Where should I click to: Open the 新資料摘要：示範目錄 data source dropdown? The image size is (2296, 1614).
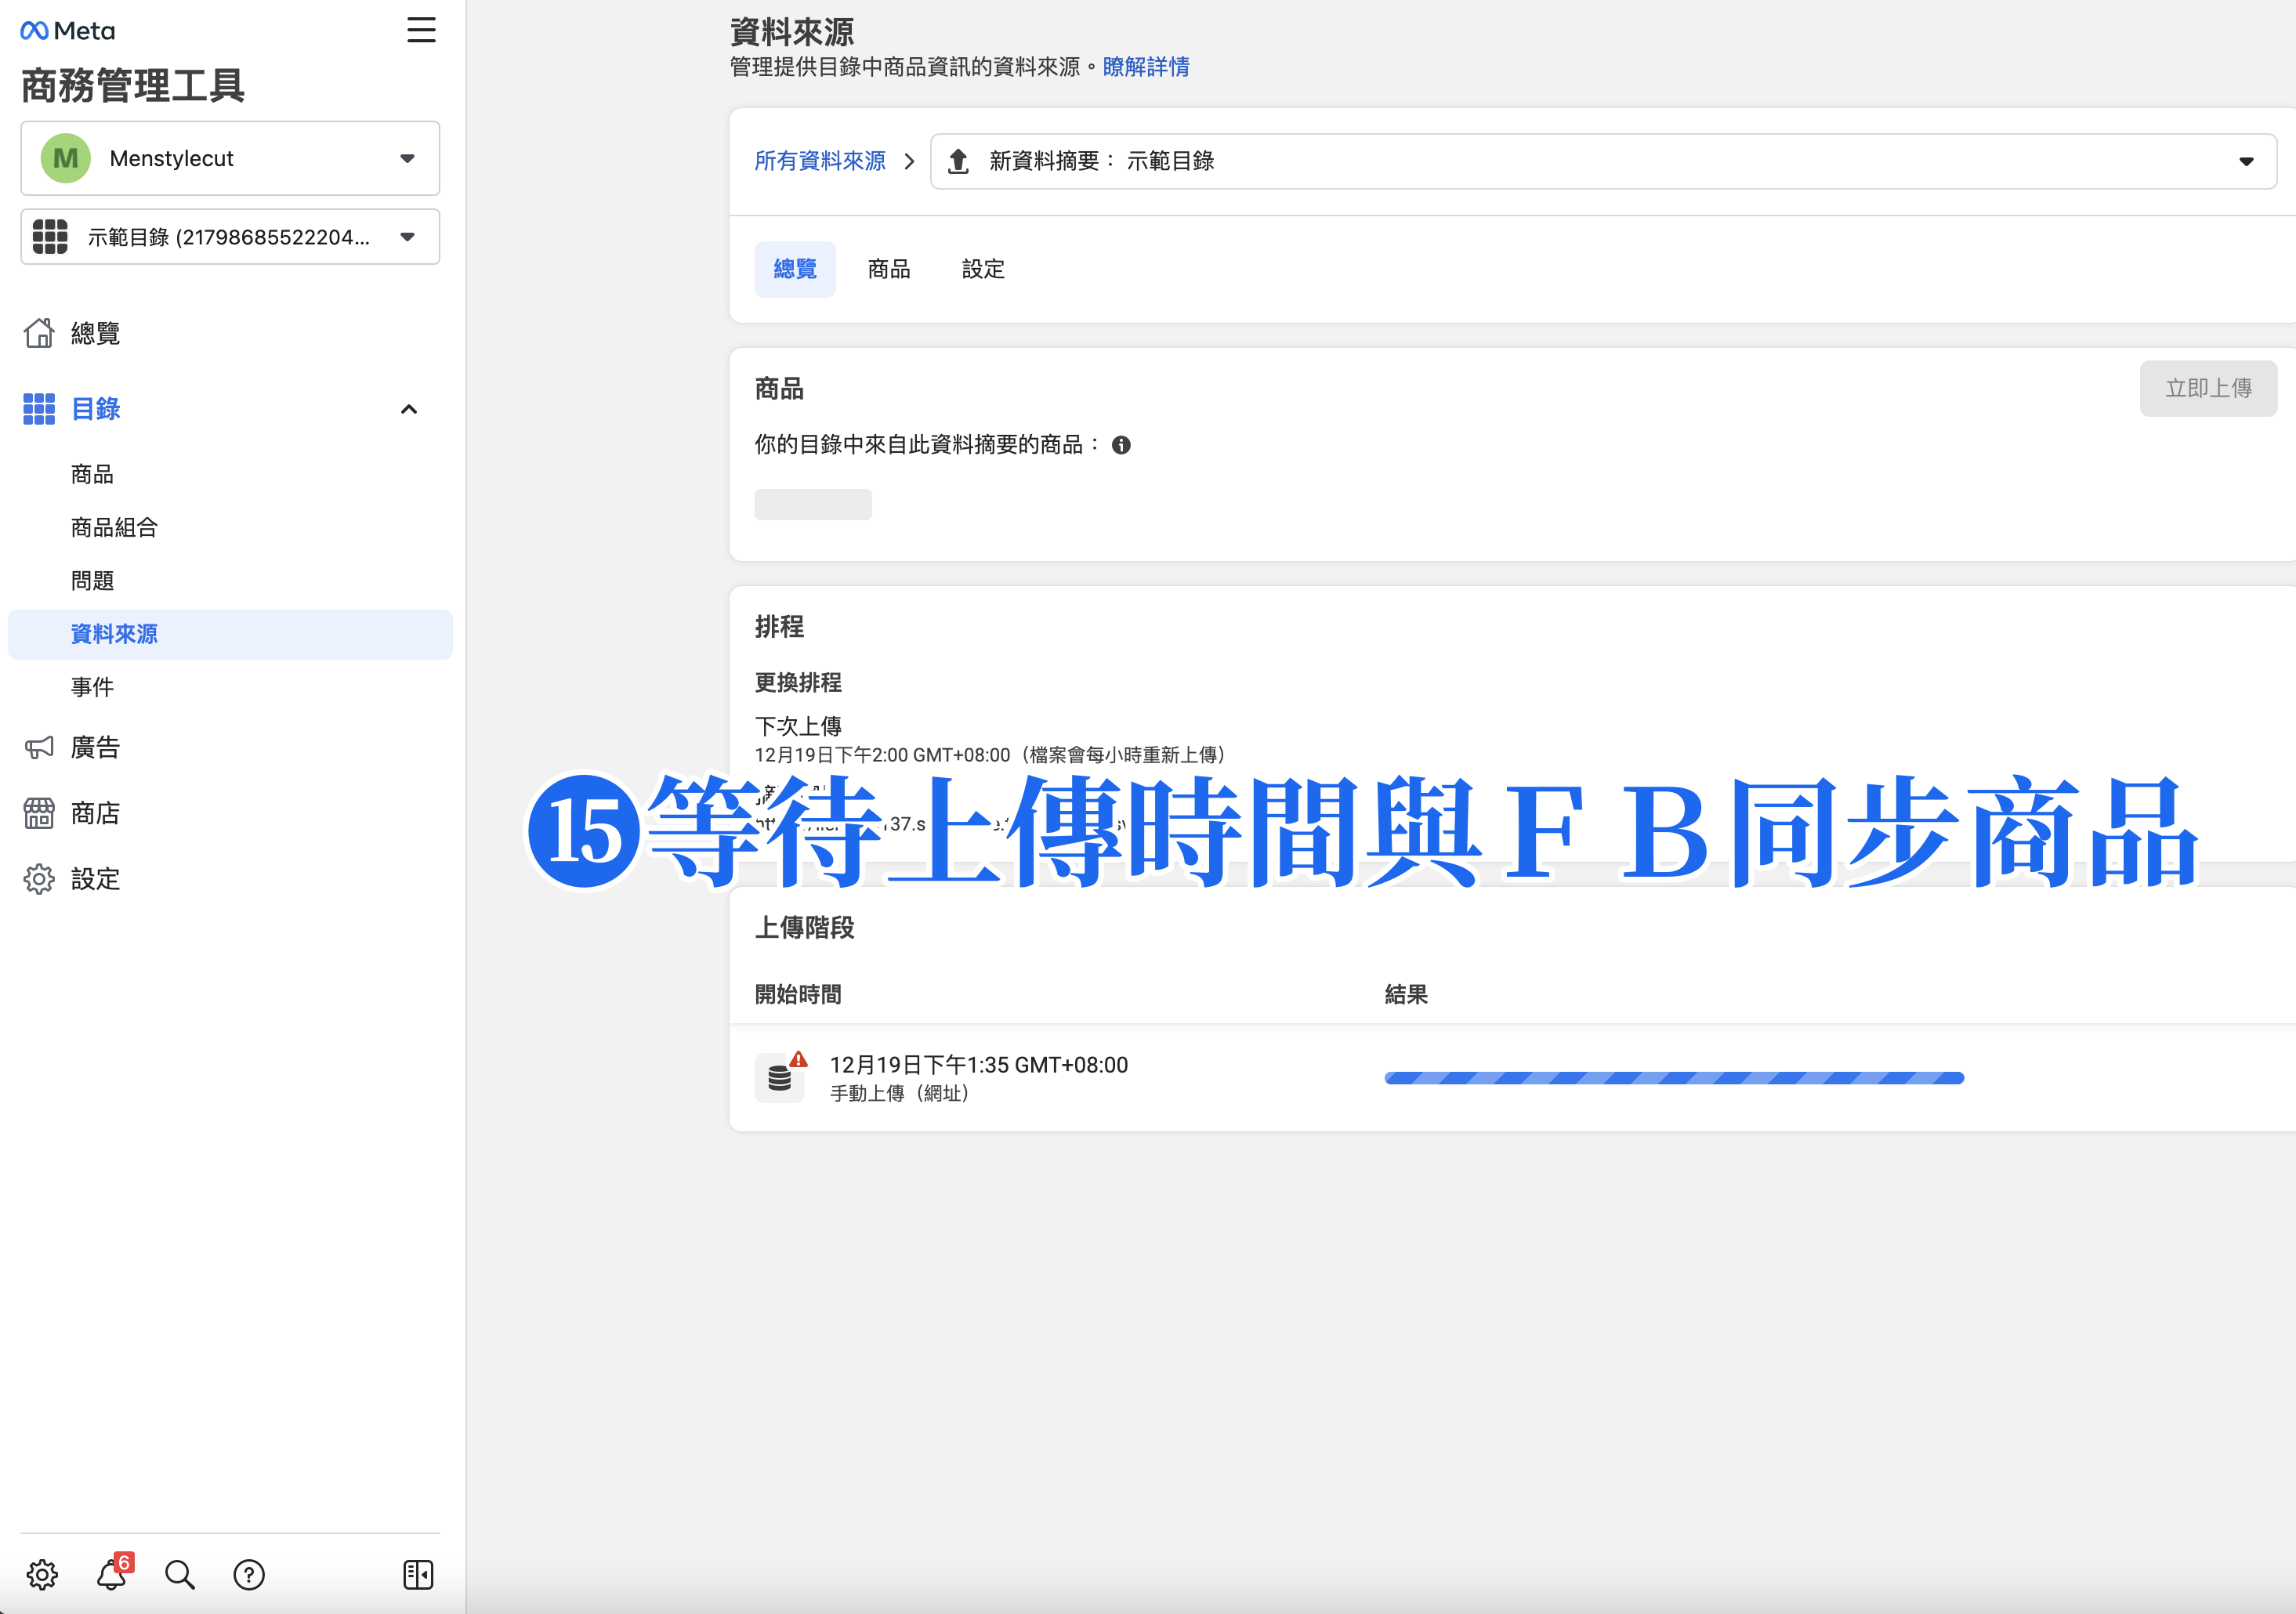[1603, 161]
